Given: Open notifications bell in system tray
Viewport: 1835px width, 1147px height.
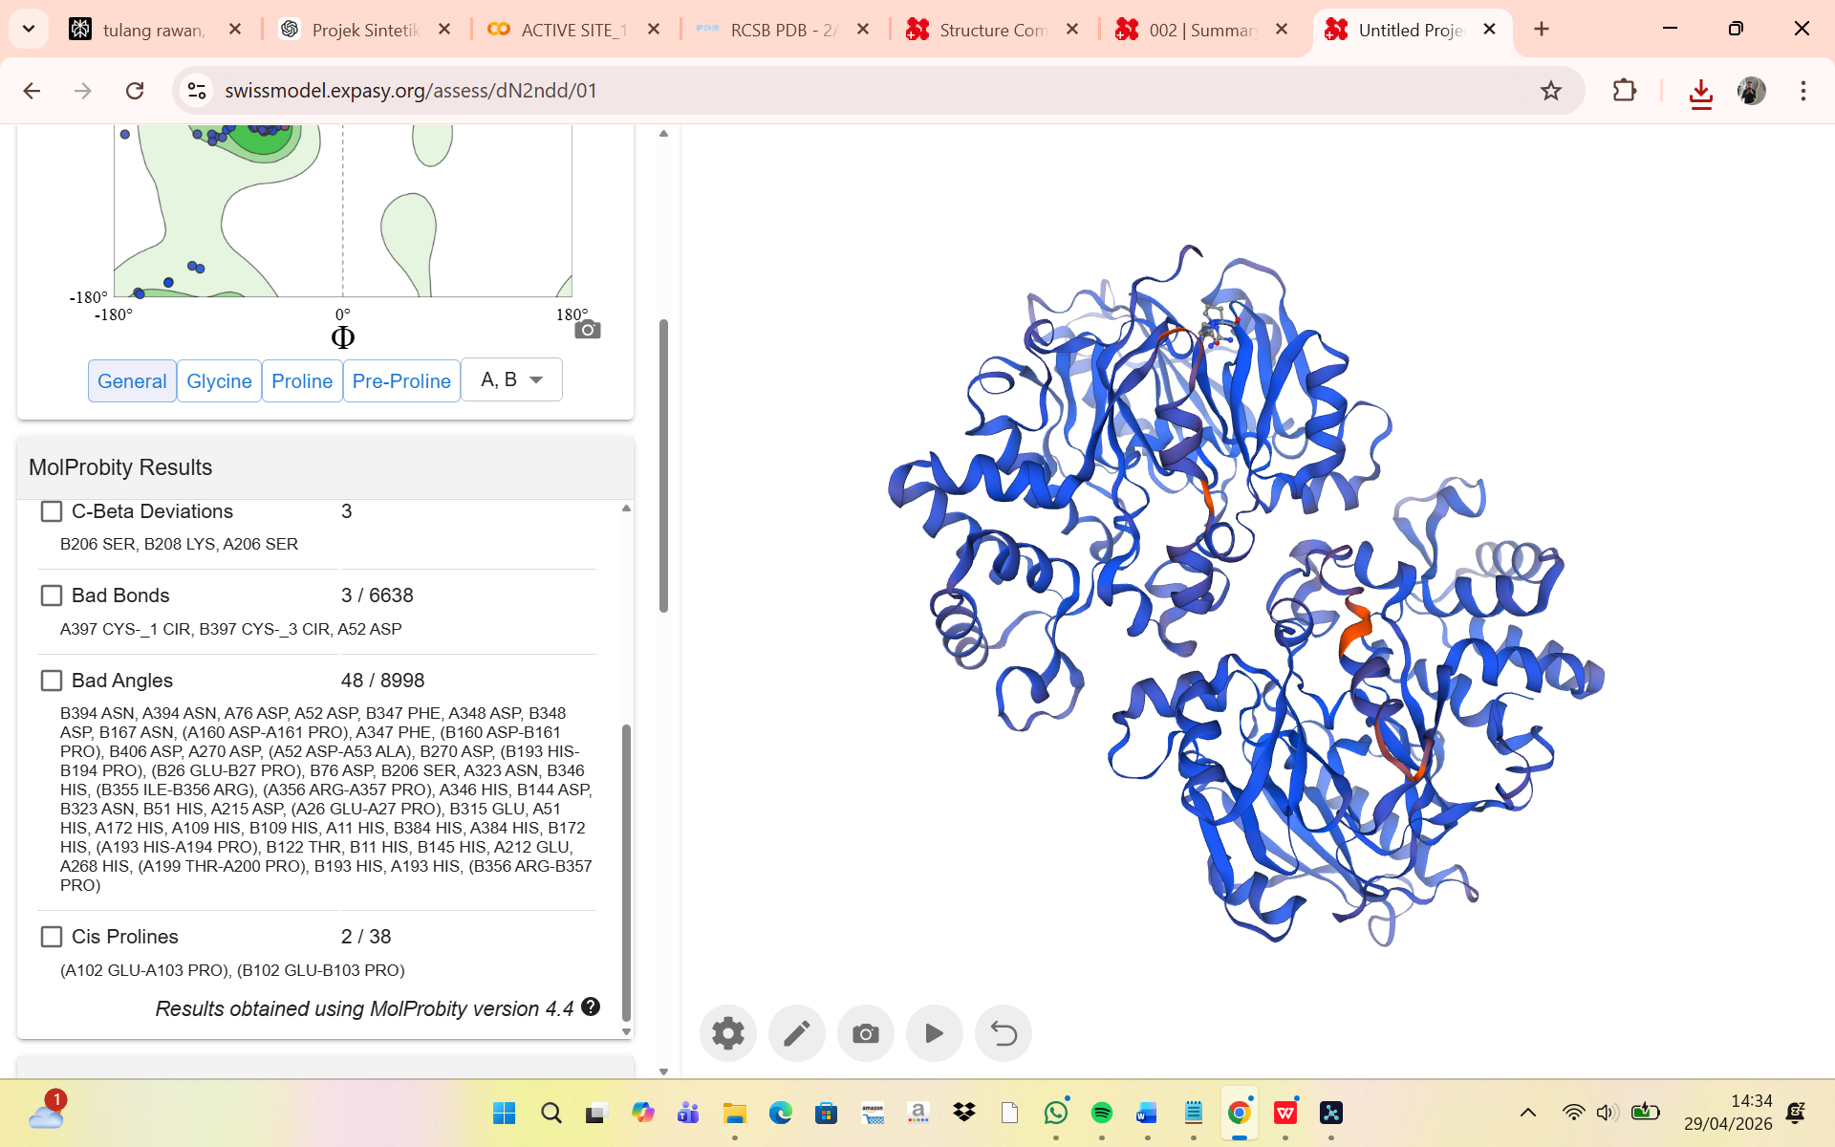Looking at the screenshot, I should point(1796,1113).
